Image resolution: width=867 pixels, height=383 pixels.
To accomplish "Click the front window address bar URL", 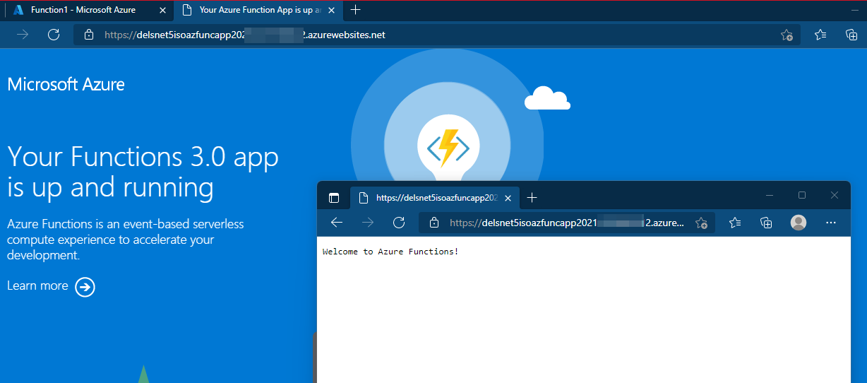I will pos(566,223).
